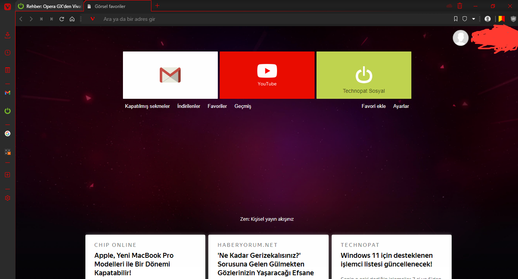Open the YouTube speed dial tile
518x279 pixels.
tap(267, 75)
